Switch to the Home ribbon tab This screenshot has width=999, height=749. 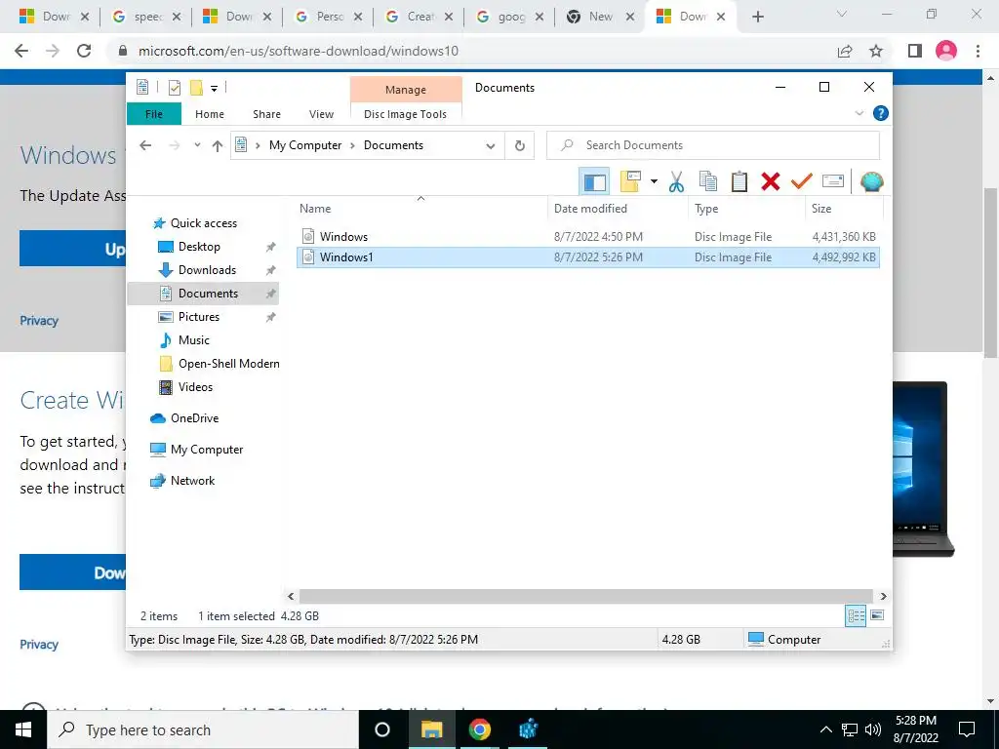[x=210, y=114]
